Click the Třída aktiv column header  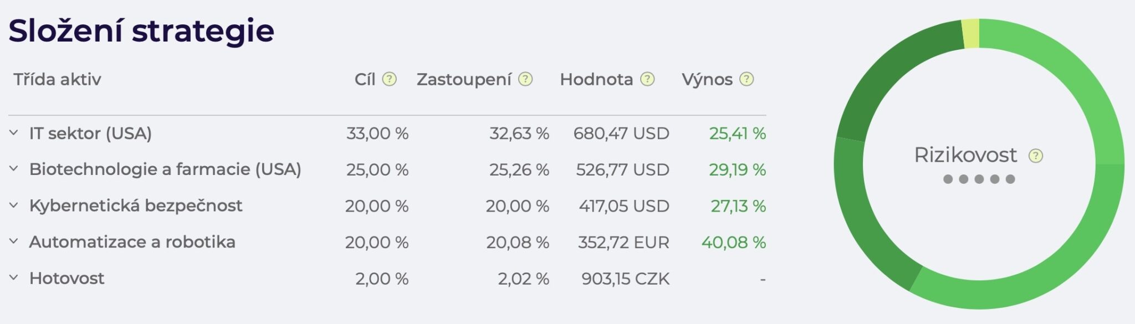(58, 79)
